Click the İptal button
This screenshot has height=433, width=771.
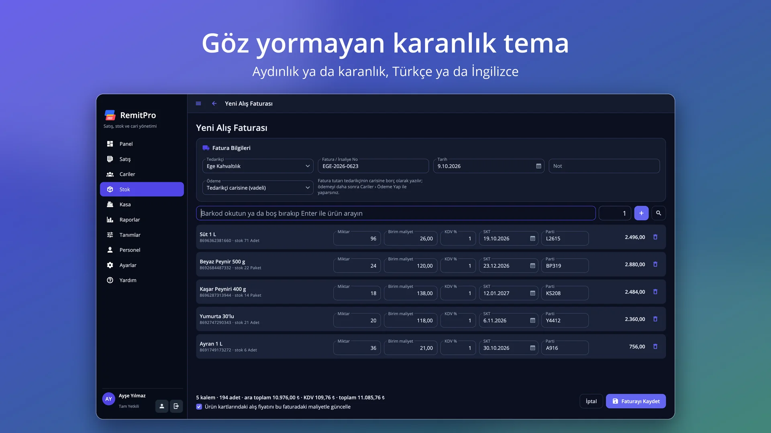pos(591,401)
